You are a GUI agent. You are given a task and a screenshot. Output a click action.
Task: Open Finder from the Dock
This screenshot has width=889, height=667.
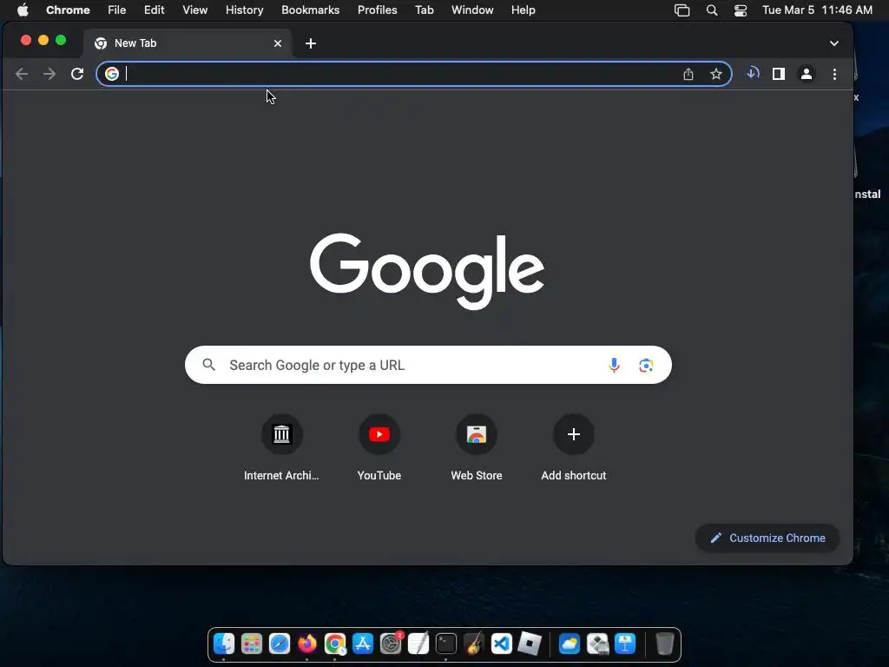coord(224,644)
